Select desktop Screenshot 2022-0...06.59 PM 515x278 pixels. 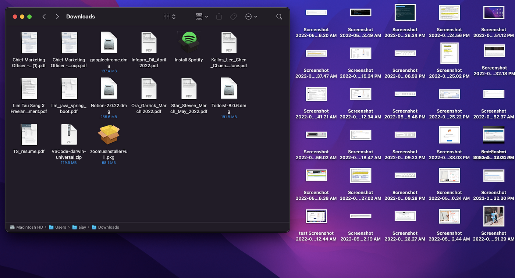pyautogui.click(x=405, y=53)
